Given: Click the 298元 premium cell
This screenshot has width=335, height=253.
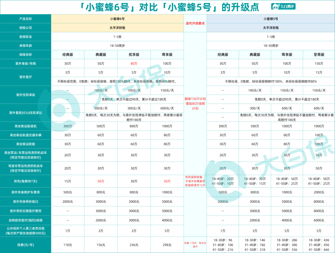Looking at the screenshot, I should (167, 245).
